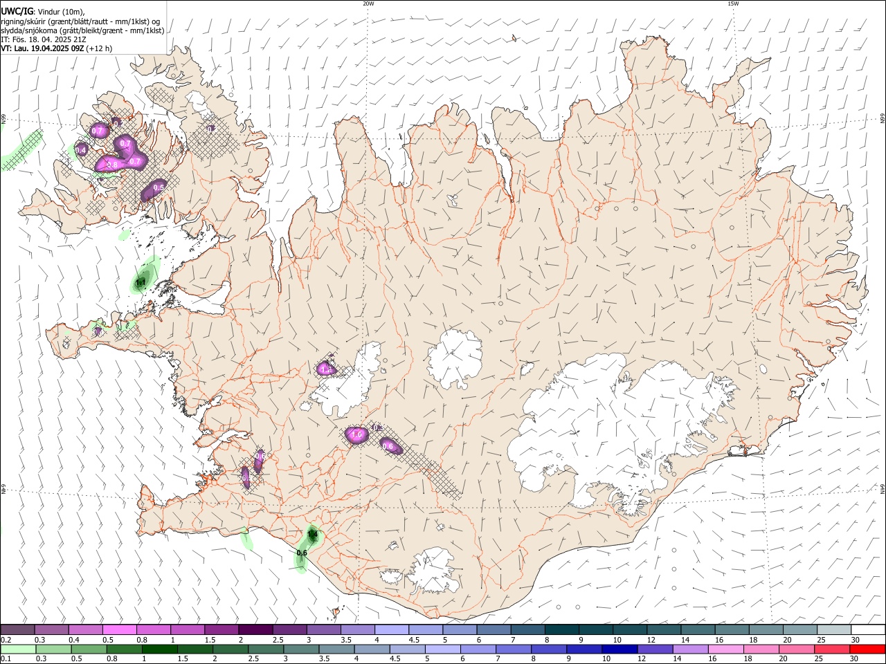Select the pale grey 25–30 swatch in upper scale
Viewport: 886px width, 664px height.
coord(833,630)
